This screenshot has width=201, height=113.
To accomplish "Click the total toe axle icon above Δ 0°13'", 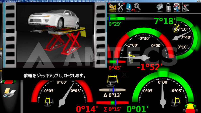I will (112, 81).
